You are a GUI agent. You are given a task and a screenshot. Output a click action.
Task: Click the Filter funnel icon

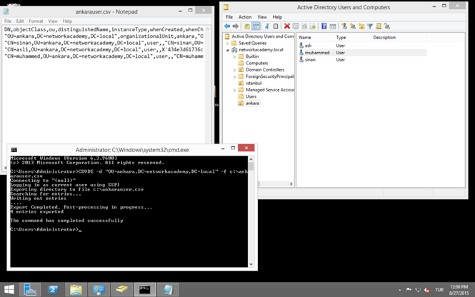click(x=370, y=26)
